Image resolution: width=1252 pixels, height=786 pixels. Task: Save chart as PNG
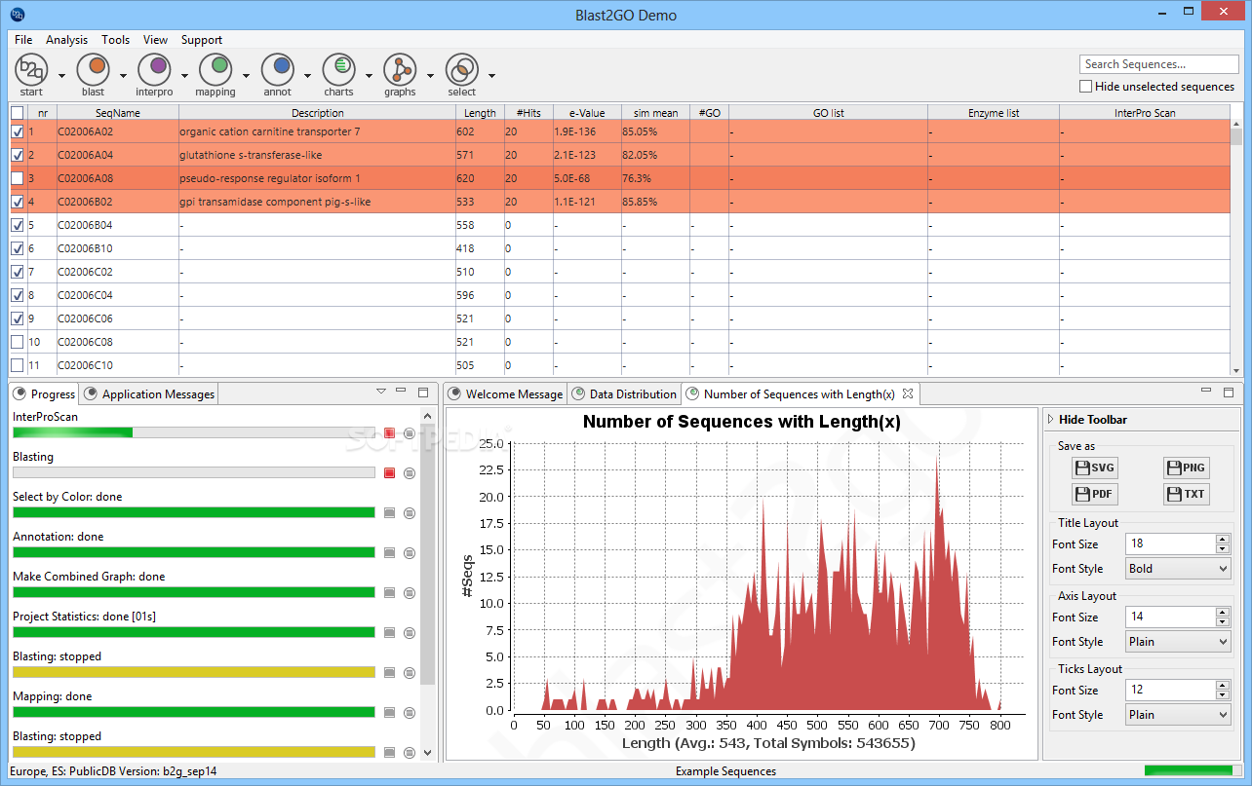(1186, 468)
